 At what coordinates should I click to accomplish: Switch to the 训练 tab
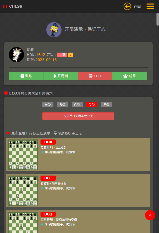coord(26,76)
